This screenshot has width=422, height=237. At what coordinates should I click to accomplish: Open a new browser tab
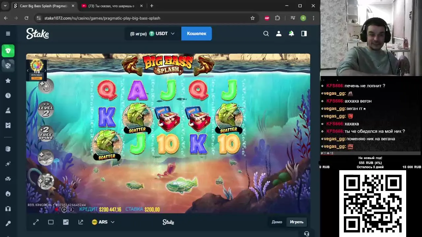pyautogui.click(x=152, y=6)
